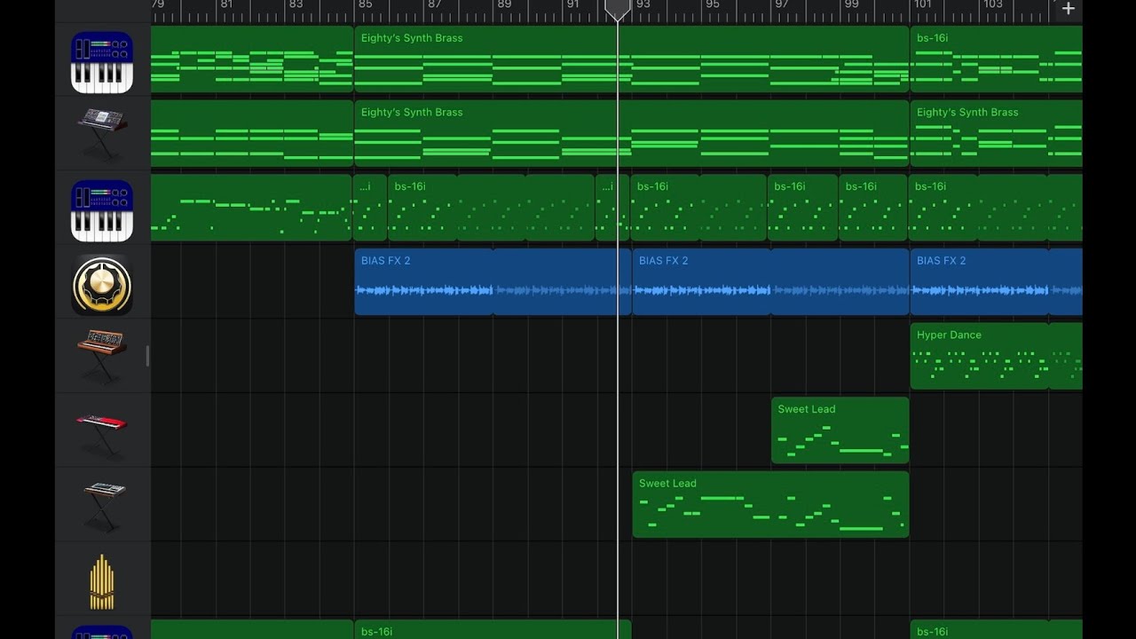Screen dimensions: 1136x639
Task: Select the red keyboard track icon
Action: click(x=102, y=433)
